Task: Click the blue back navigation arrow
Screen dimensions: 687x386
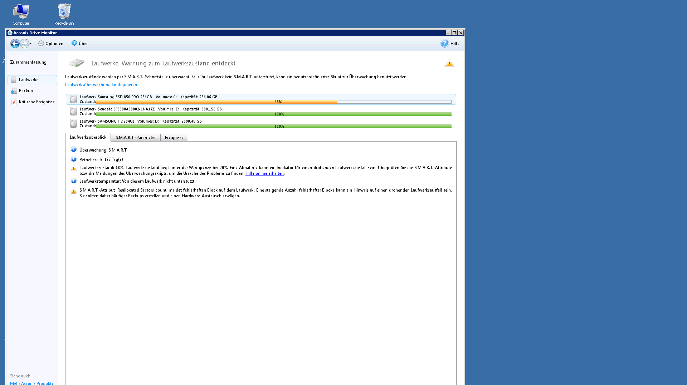Action: pyautogui.click(x=15, y=44)
